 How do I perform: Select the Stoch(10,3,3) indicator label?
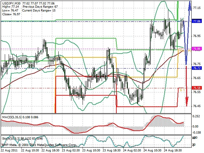click(11, 138)
